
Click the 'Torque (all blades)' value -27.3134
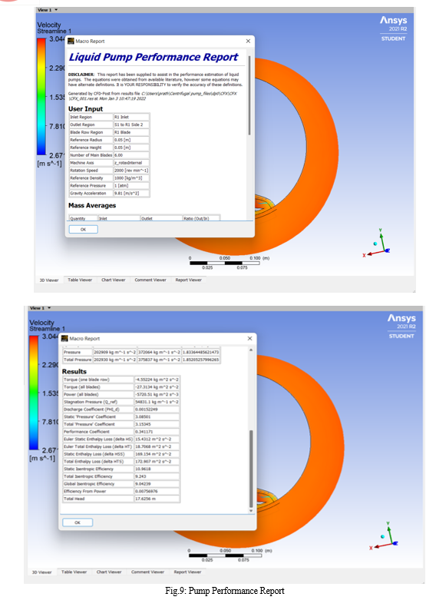157,387
